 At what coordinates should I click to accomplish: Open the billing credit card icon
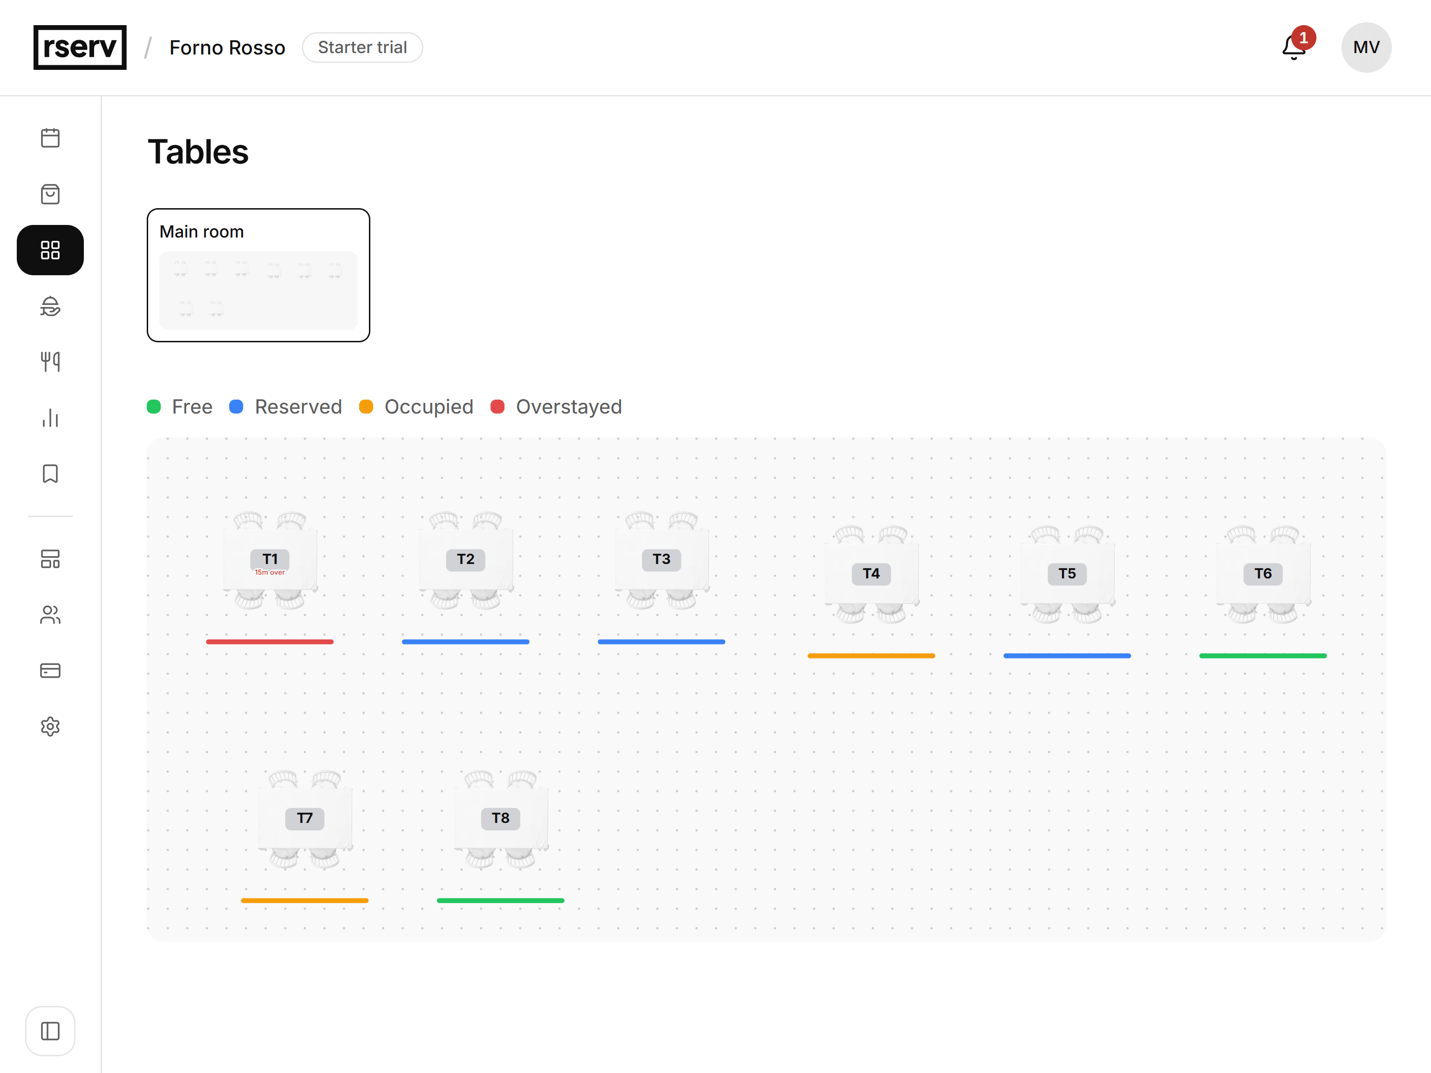point(50,671)
